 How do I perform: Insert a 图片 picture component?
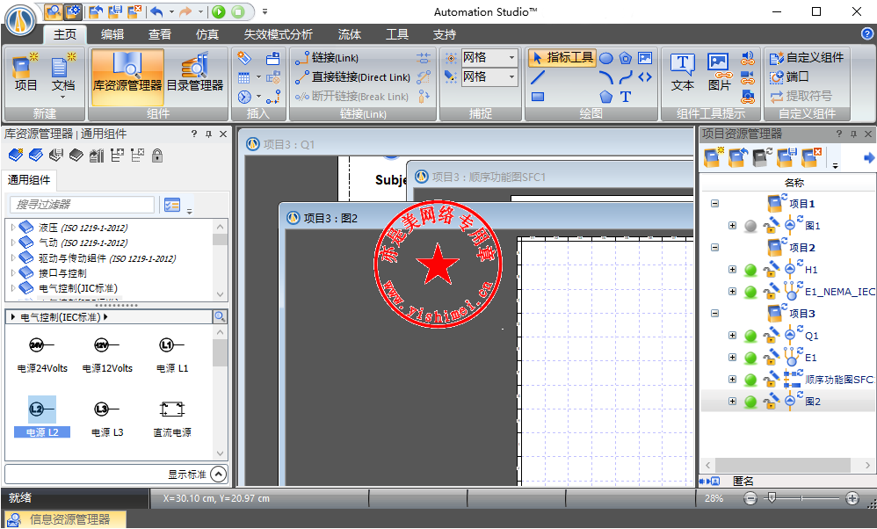point(720,73)
